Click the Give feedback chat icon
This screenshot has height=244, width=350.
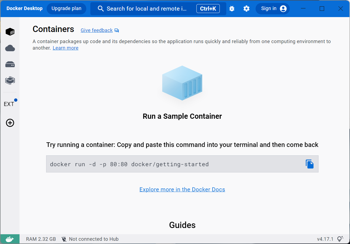click(x=117, y=30)
